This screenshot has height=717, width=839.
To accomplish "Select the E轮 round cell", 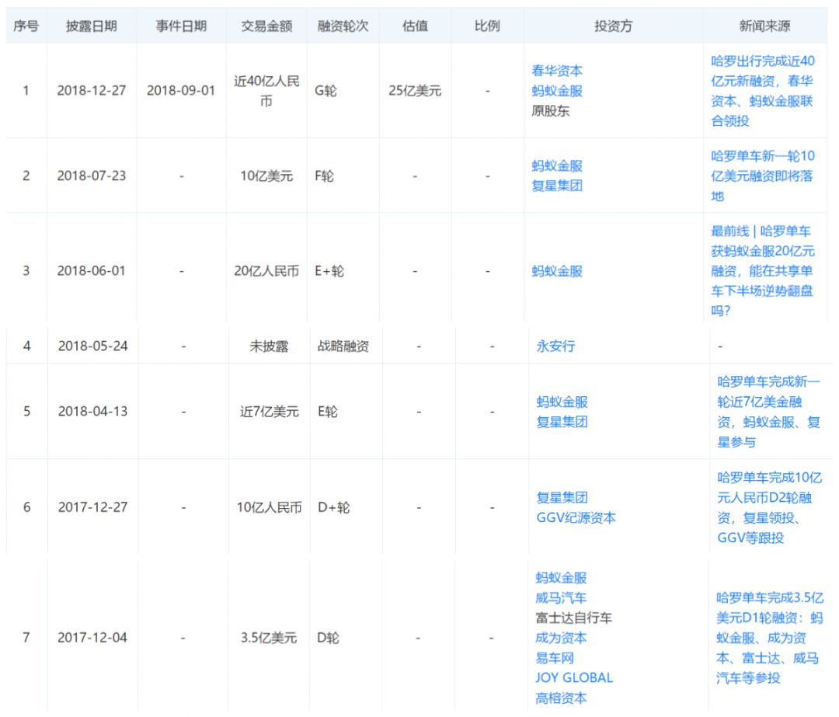I will pos(328,412).
